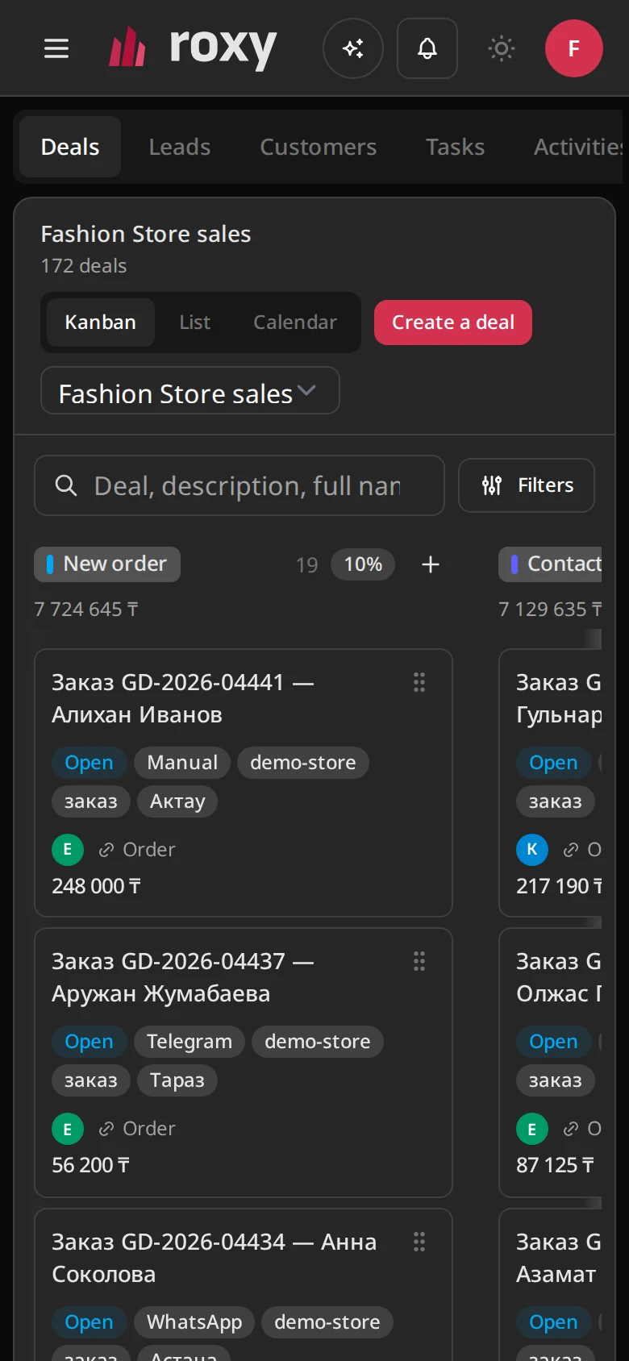Click assignee avatar K in Contact column

pos(532,850)
